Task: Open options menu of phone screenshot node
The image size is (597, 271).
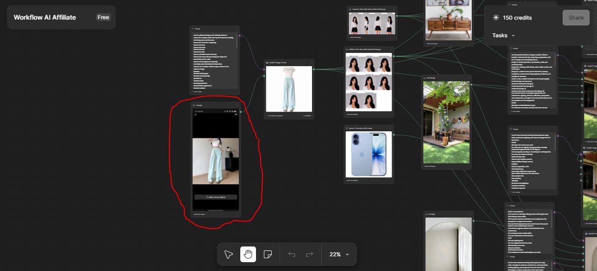Action: tap(237, 105)
